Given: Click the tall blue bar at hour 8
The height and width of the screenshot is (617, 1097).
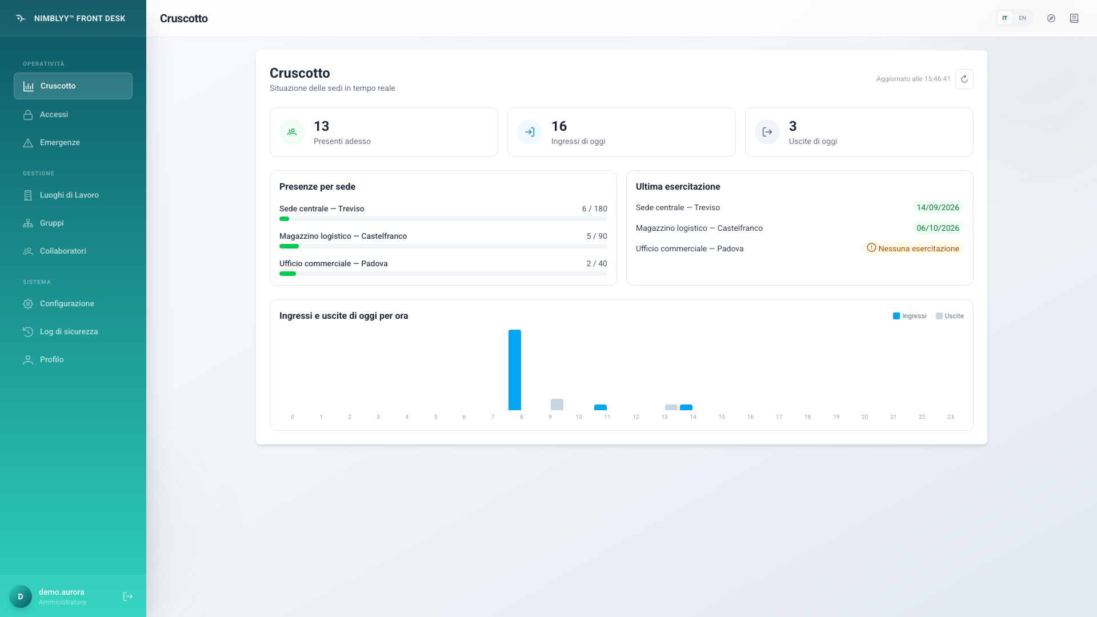Looking at the screenshot, I should (x=515, y=370).
